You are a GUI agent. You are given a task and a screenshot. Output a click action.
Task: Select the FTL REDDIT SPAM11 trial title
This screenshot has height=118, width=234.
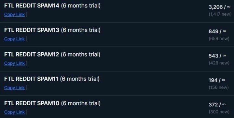52,79
